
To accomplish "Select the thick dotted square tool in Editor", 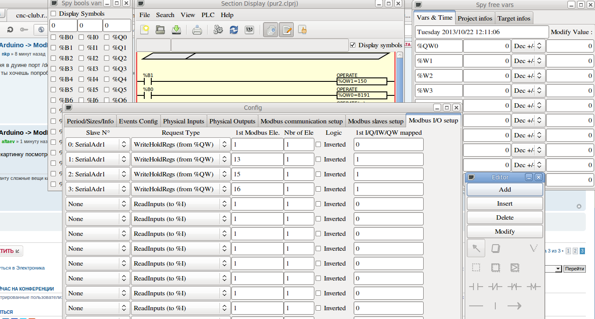I will [495, 267].
